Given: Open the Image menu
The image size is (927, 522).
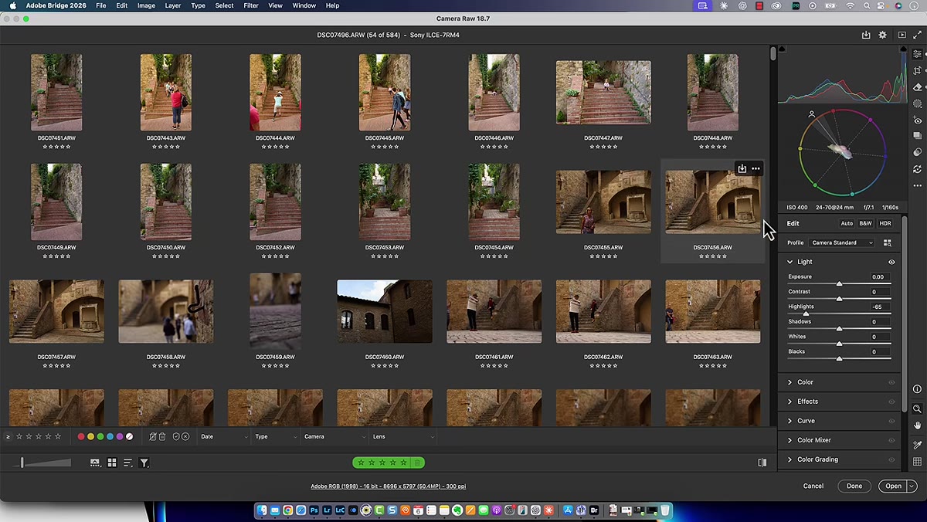Looking at the screenshot, I should coord(146,5).
